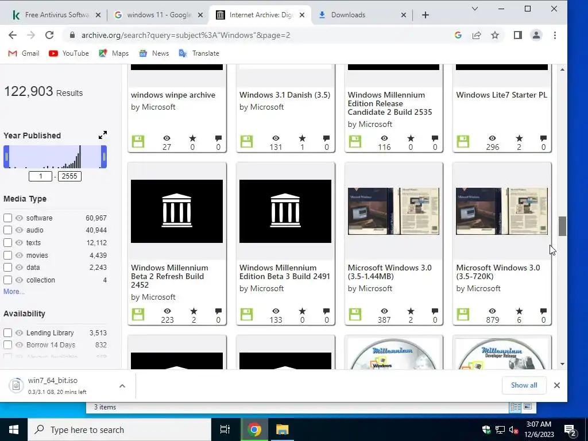Expand the Year Published histogram
This screenshot has width=588, height=441.
pos(103,135)
